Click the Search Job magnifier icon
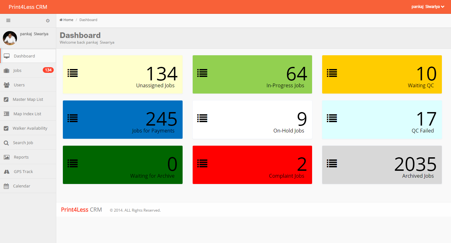 pyautogui.click(x=6, y=143)
